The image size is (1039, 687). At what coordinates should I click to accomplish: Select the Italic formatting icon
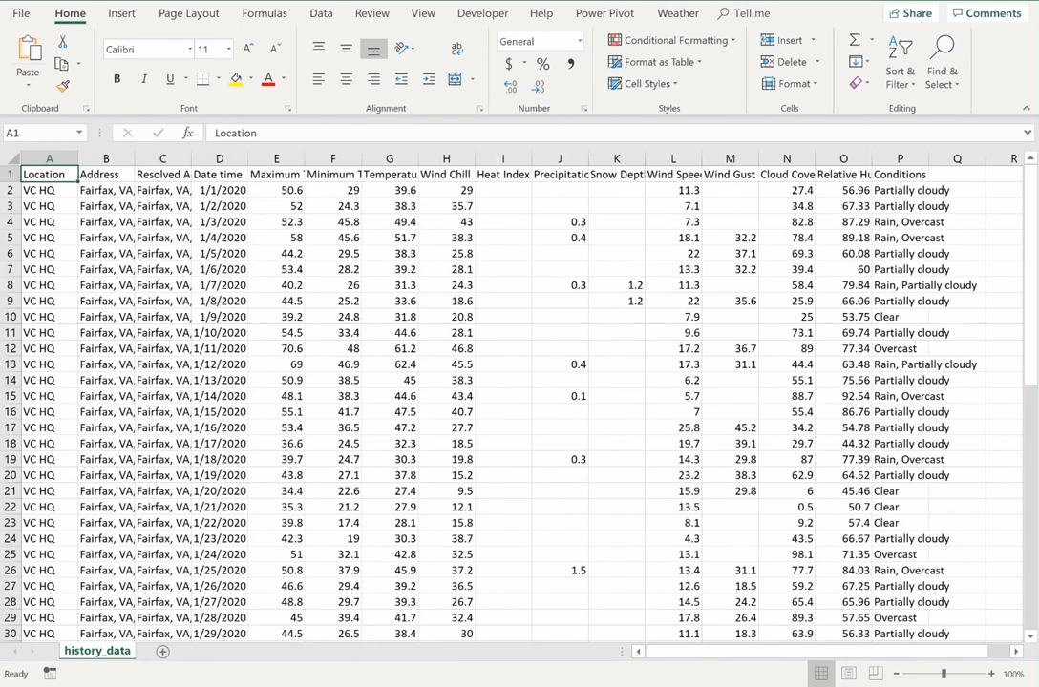tap(143, 78)
